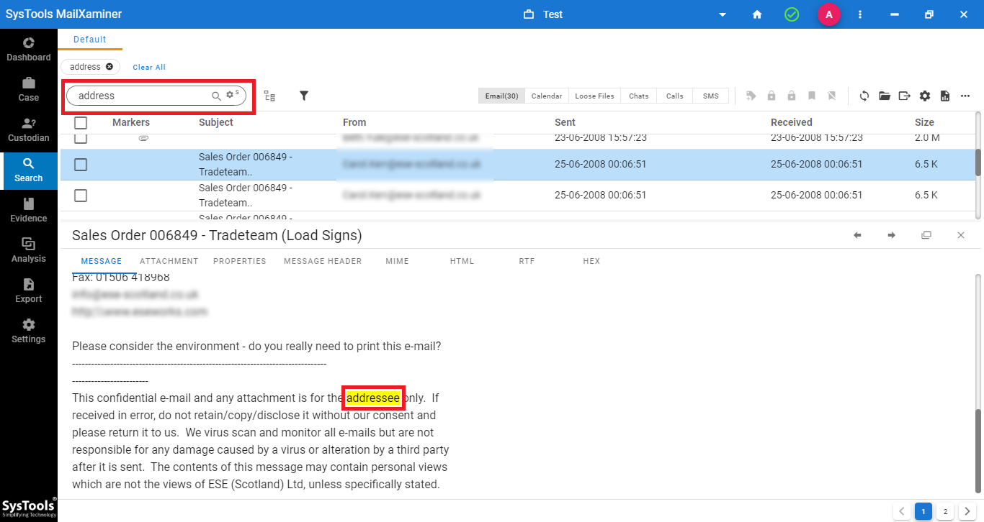Go to previous message arrow in preview
Screen dimensions: 984x522
point(857,235)
